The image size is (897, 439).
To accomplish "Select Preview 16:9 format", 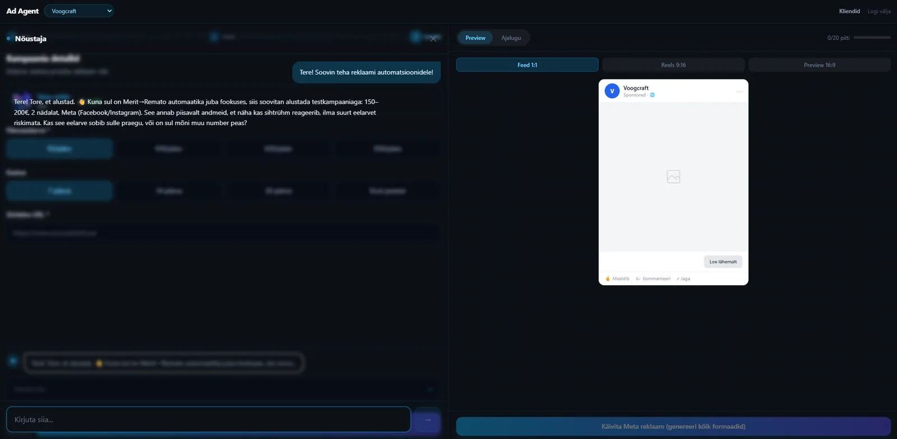I will point(819,65).
